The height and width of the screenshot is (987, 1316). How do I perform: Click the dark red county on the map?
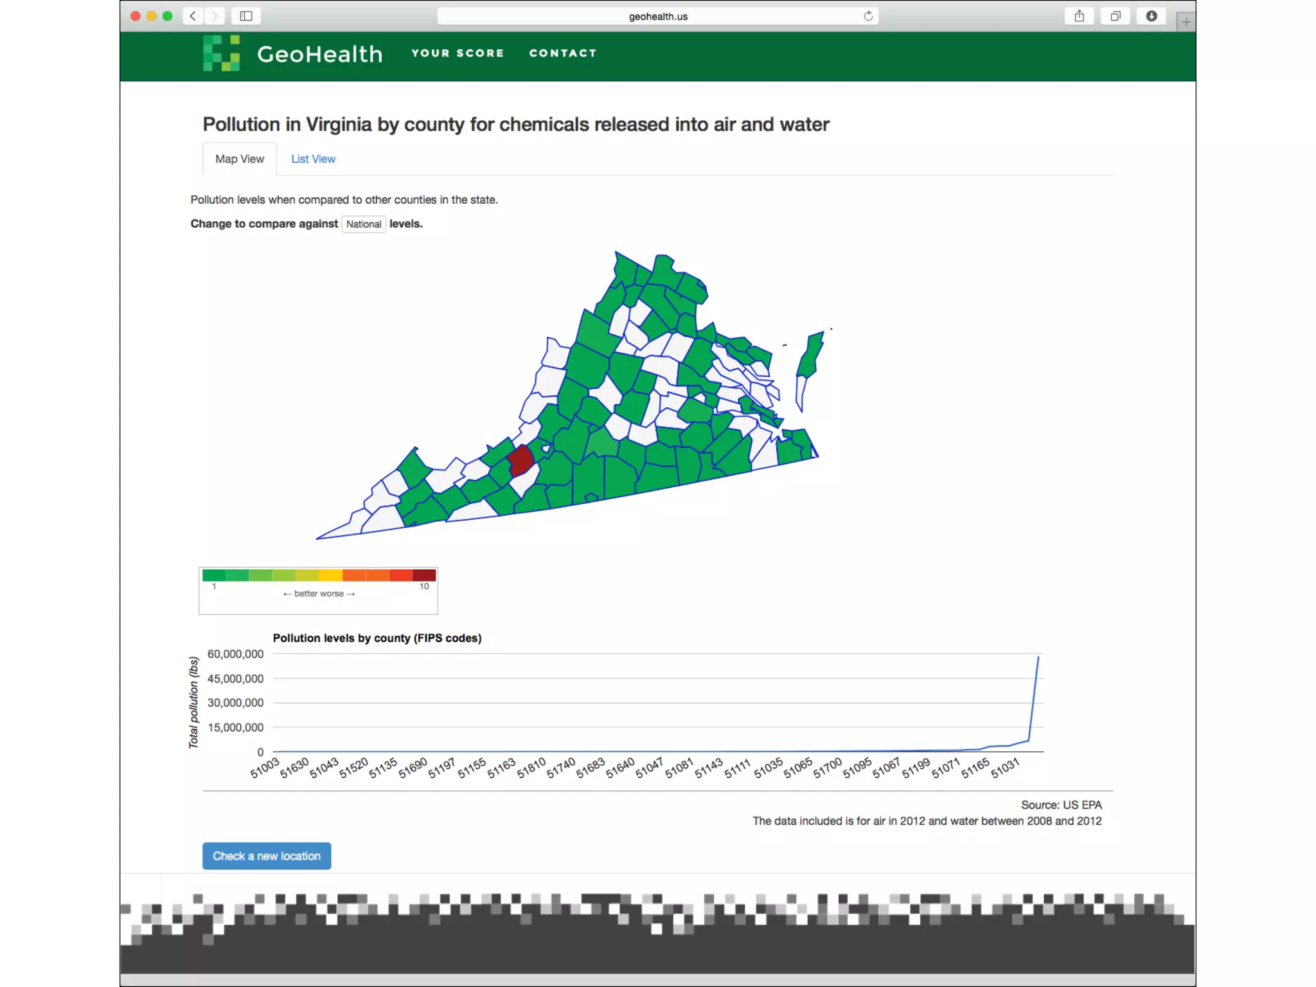pos(520,460)
